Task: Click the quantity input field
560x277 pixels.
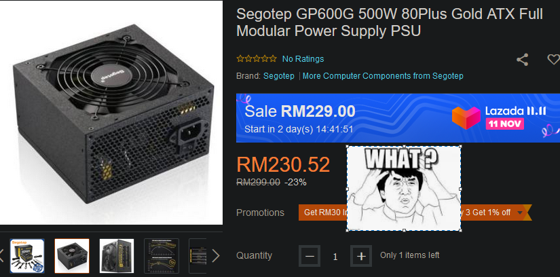Action: (x=335, y=256)
